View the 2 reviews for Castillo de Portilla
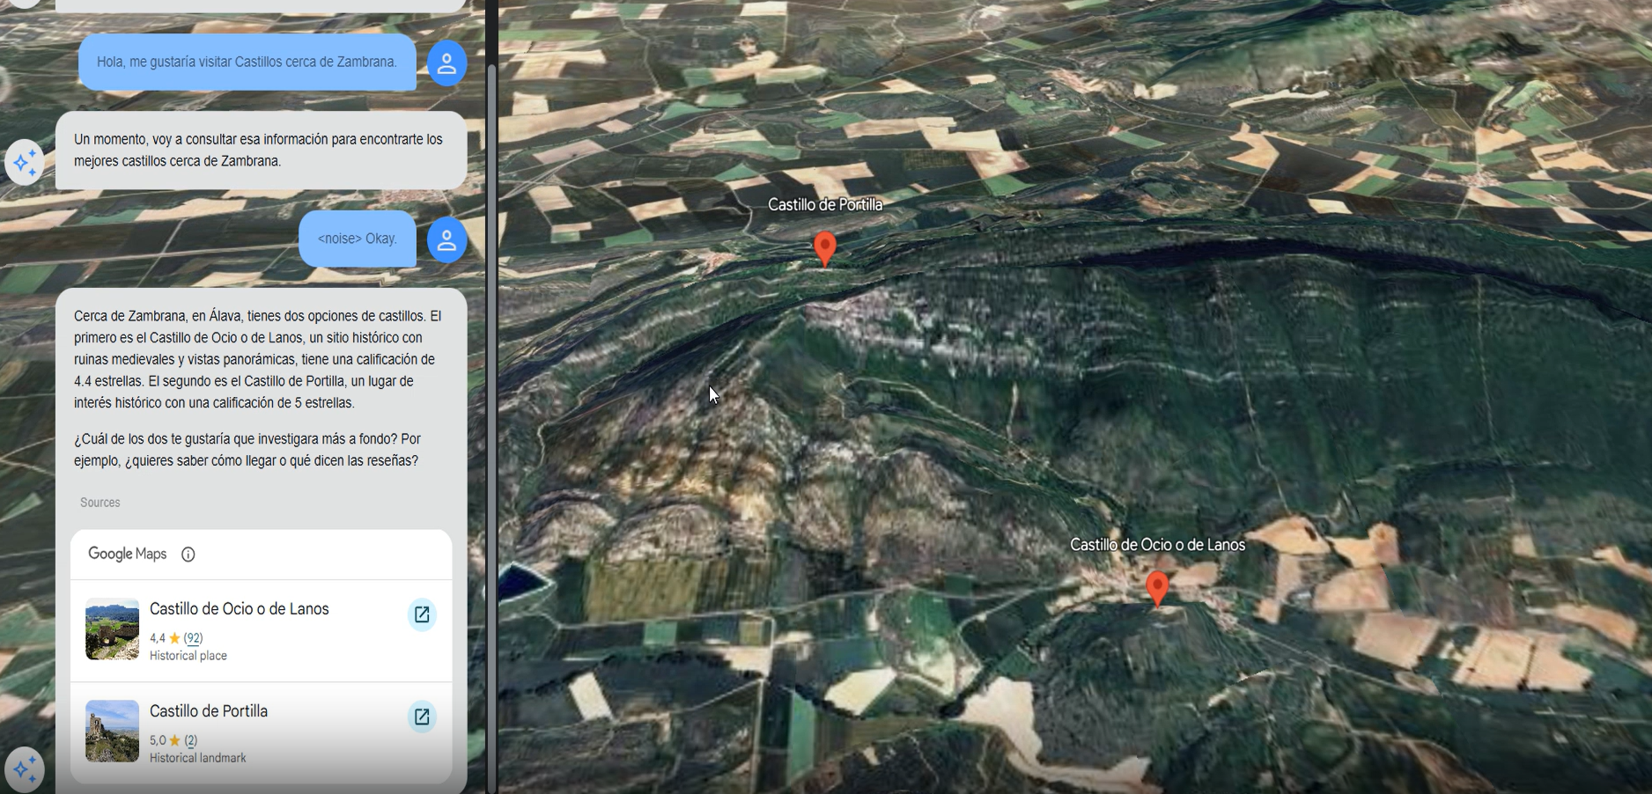This screenshot has height=794, width=1652. click(190, 740)
